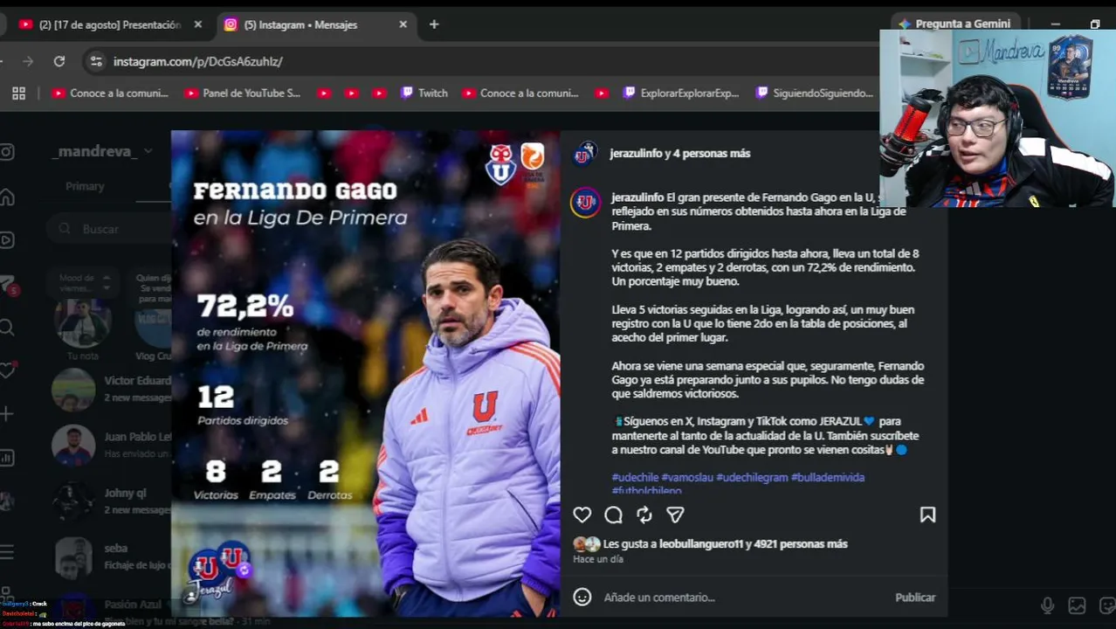Click the microphone icon in message bar
The height and width of the screenshot is (629, 1116).
coord(1047,605)
